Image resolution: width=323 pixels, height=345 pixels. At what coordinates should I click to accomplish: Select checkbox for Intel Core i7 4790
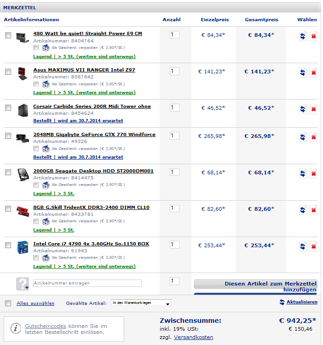click(8, 245)
